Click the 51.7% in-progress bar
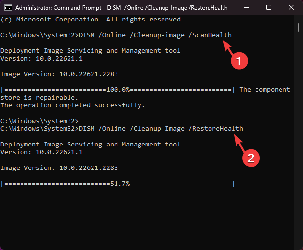The width and height of the screenshot is (303, 250). point(118,184)
